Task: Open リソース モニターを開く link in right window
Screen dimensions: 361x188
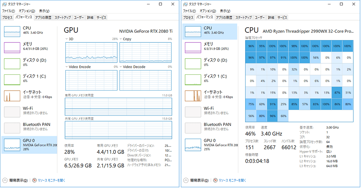Action: 232,180
